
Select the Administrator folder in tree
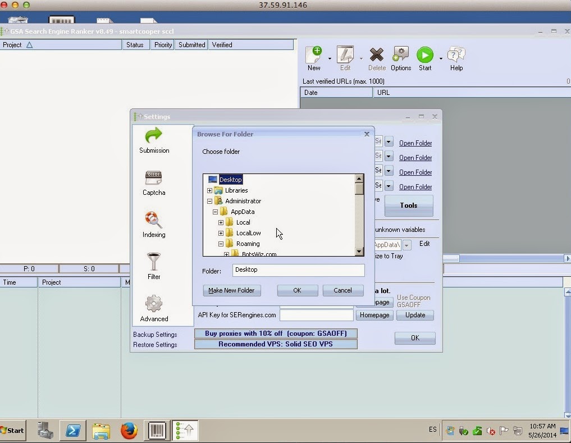pyautogui.click(x=243, y=201)
